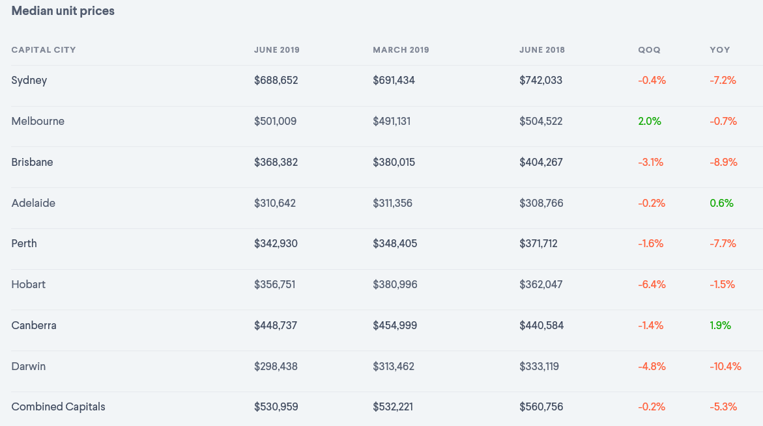
Task: Click the Capital City column header
Action: (x=44, y=50)
